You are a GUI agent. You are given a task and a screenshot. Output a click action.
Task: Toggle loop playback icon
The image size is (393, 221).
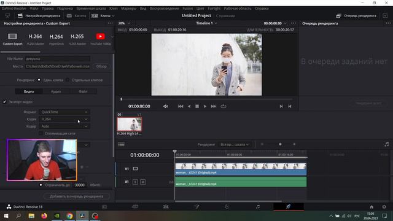pos(224,106)
